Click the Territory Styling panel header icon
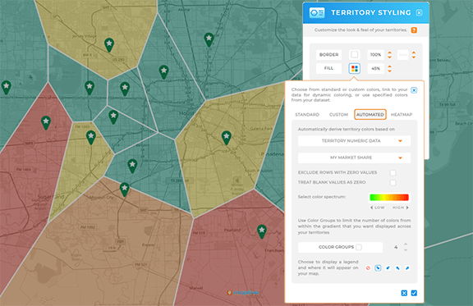Screen dimensions: 473x306 (317, 12)
